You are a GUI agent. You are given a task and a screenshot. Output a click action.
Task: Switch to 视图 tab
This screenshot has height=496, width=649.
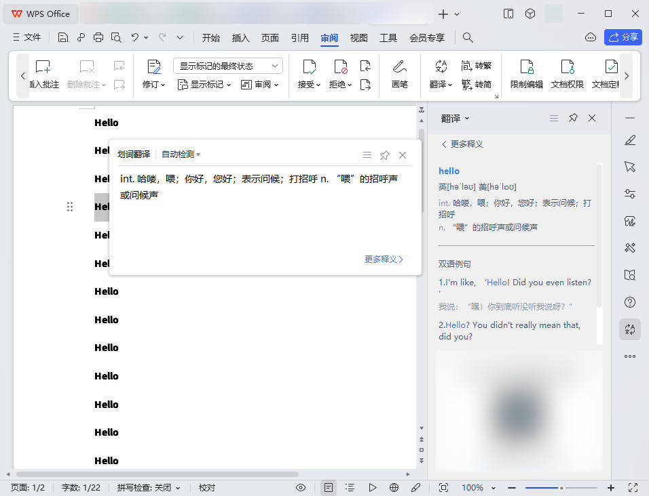pos(359,38)
